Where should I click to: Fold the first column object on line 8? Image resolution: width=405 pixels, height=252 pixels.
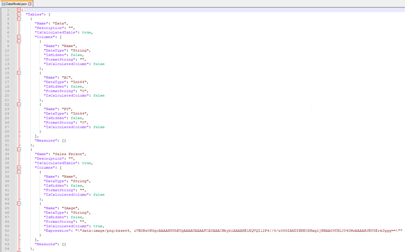[19, 41]
